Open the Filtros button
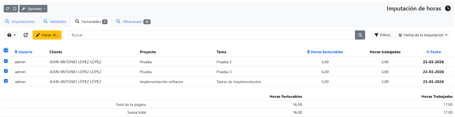455x117 pixels. click(x=382, y=35)
